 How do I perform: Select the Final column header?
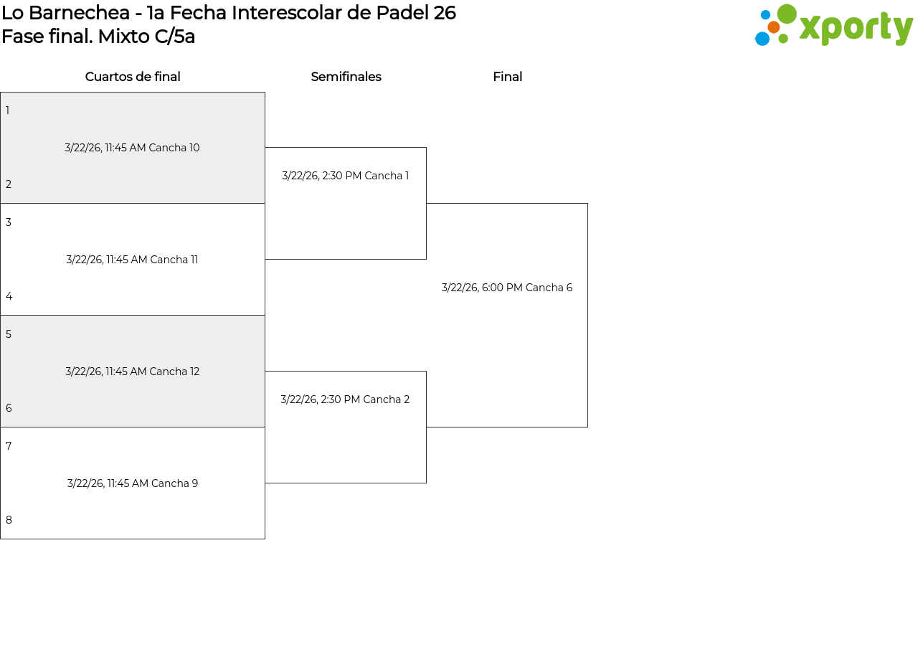(507, 77)
